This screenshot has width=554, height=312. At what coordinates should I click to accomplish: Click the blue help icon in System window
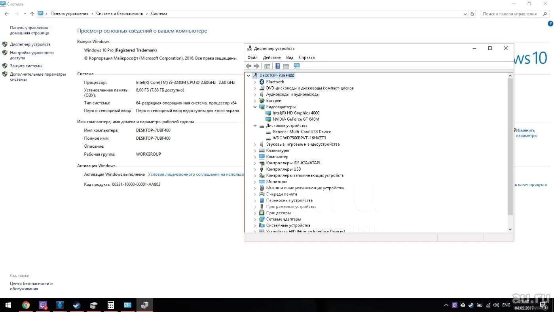[x=550, y=24]
